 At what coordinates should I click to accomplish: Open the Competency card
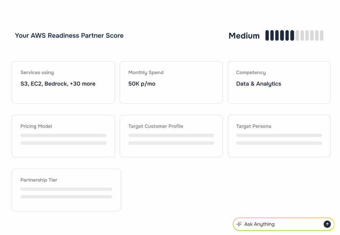[279, 82]
